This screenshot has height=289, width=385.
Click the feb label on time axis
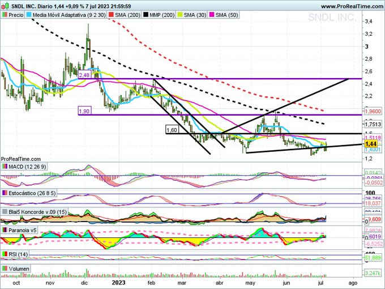pos(151,283)
